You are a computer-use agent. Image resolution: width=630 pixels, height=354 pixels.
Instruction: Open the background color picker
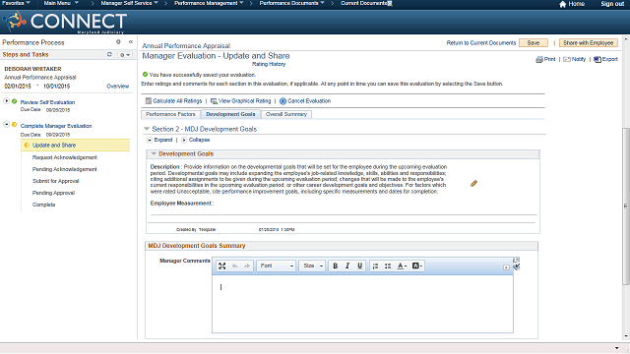416,265
